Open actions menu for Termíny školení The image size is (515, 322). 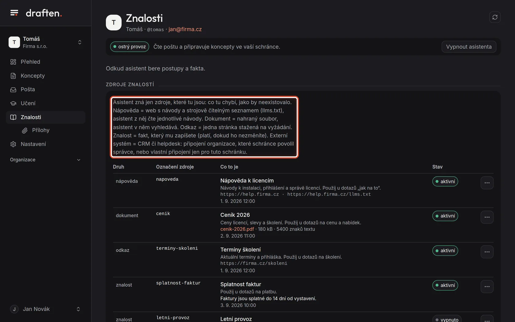tap(487, 252)
